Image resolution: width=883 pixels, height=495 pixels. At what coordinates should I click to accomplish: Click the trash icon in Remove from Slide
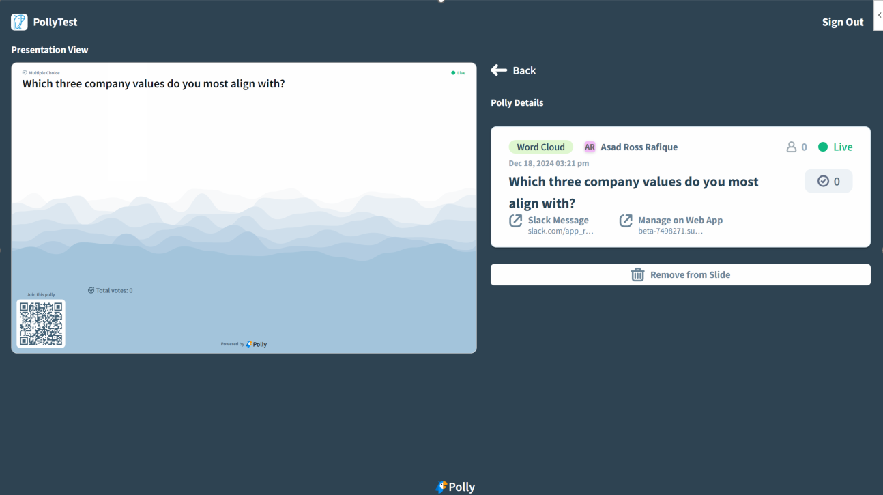(637, 274)
